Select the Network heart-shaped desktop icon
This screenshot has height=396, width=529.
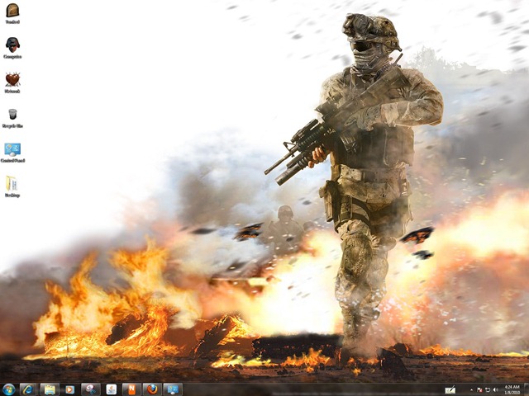coord(12,82)
